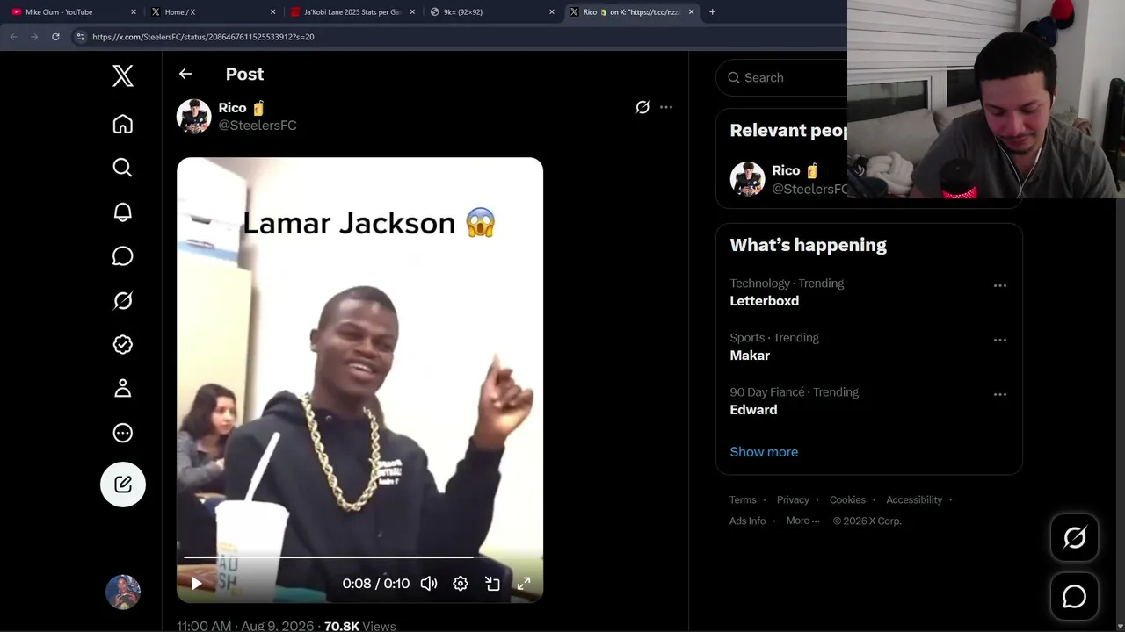This screenshot has height=632, width=1125.
Task: Open Rico's avatar in the post header
Action: 193,116
